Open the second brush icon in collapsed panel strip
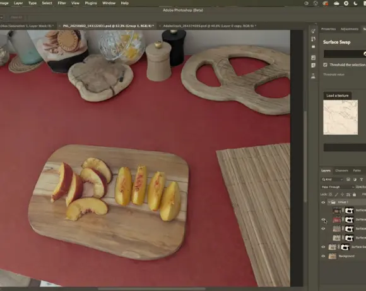This screenshot has height=291, width=366. pos(313,39)
